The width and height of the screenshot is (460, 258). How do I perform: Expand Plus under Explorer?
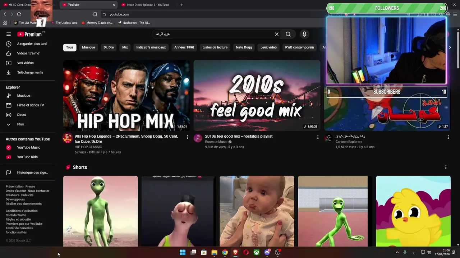[x=28, y=124]
